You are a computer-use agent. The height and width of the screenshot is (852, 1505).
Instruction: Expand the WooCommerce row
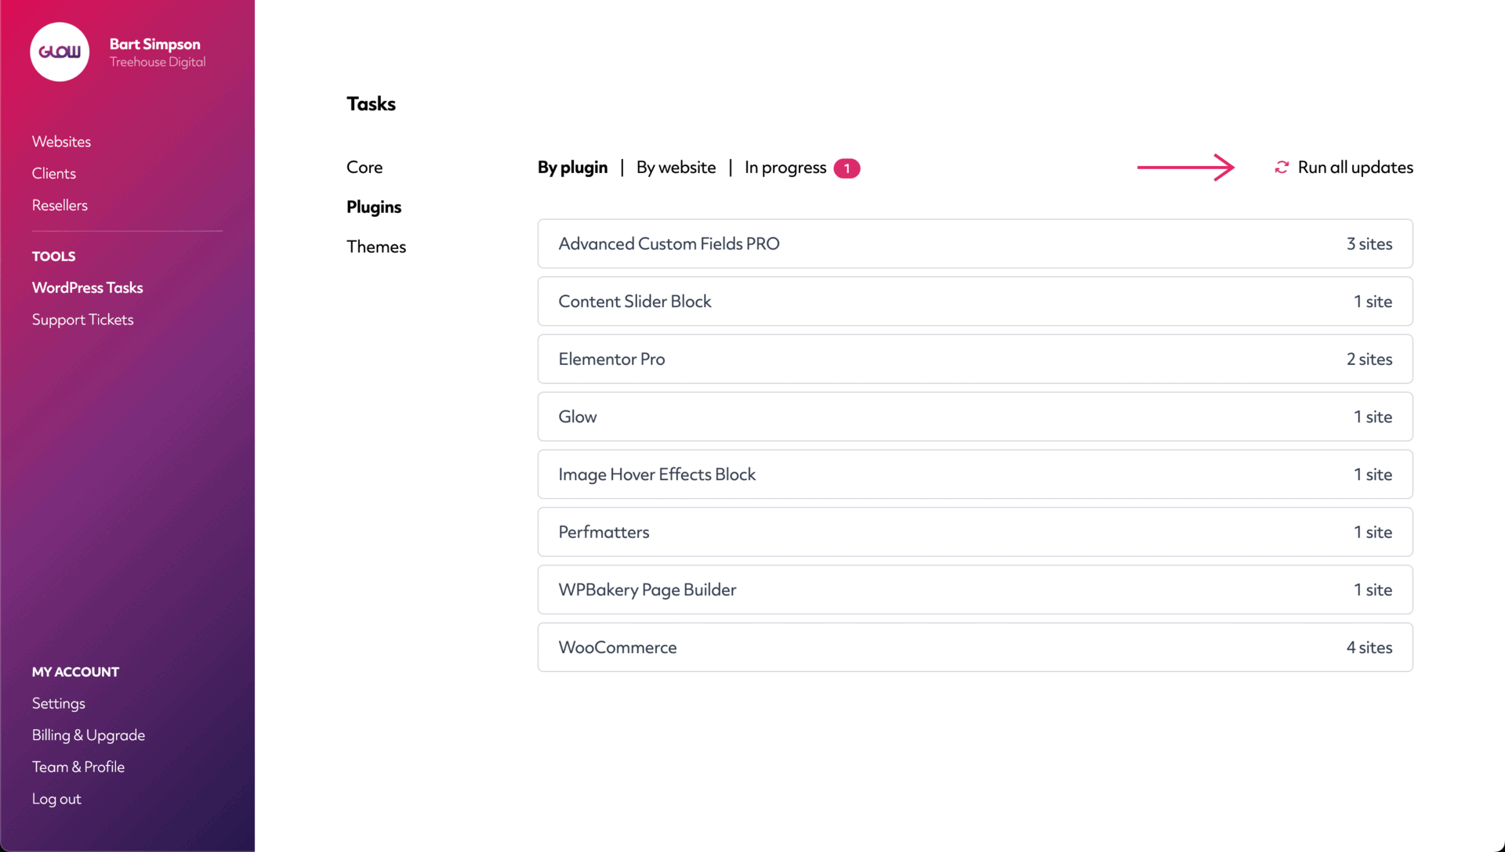point(975,648)
